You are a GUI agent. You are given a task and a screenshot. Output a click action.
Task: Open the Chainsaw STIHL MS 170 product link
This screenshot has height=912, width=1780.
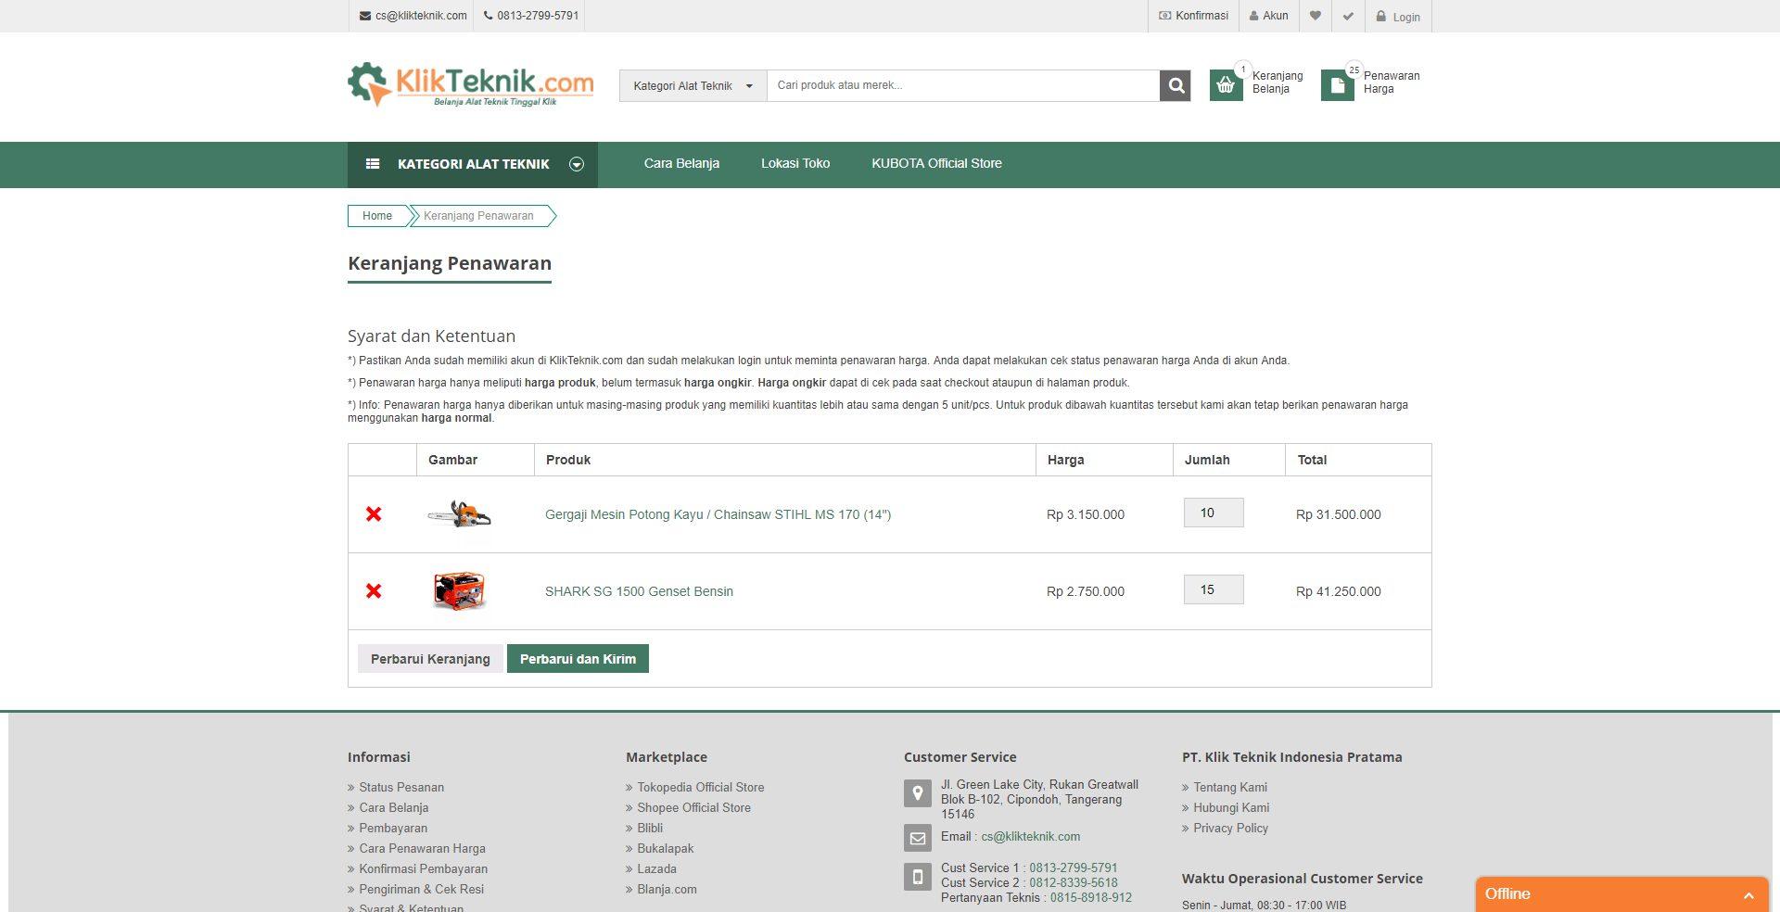tap(718, 514)
